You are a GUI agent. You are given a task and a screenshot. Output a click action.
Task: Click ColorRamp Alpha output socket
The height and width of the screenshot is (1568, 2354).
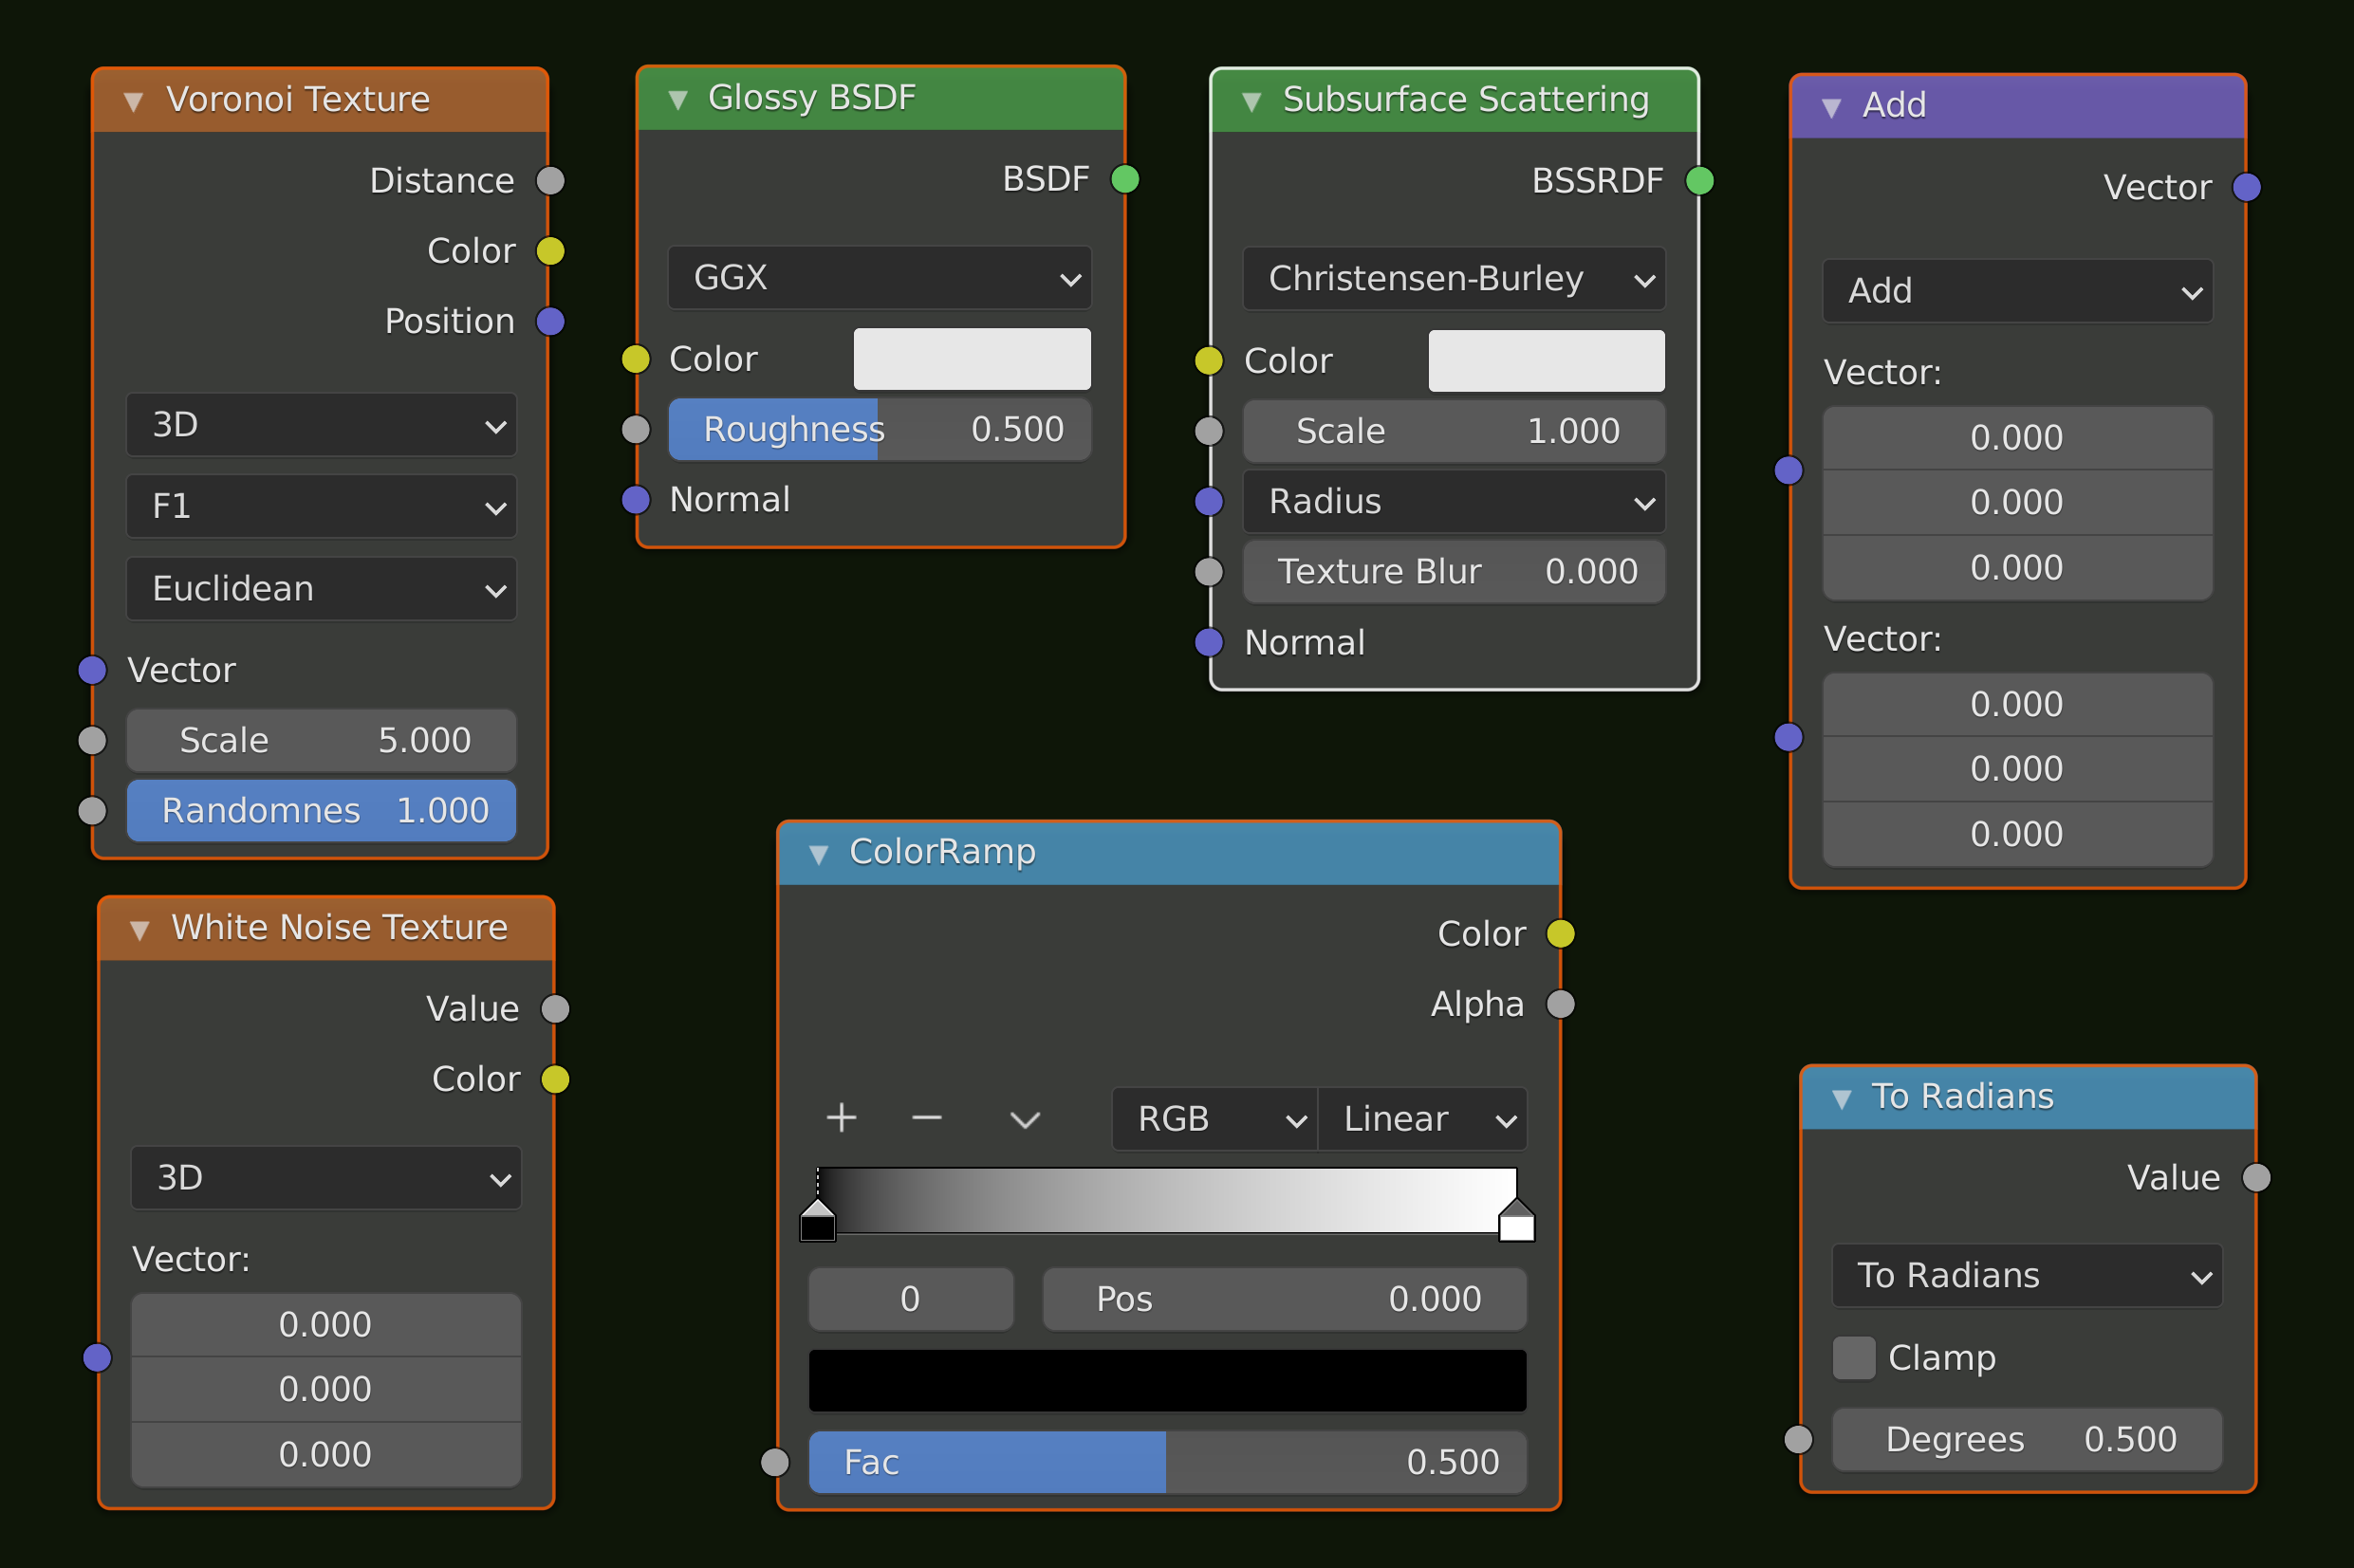pos(1561,1003)
